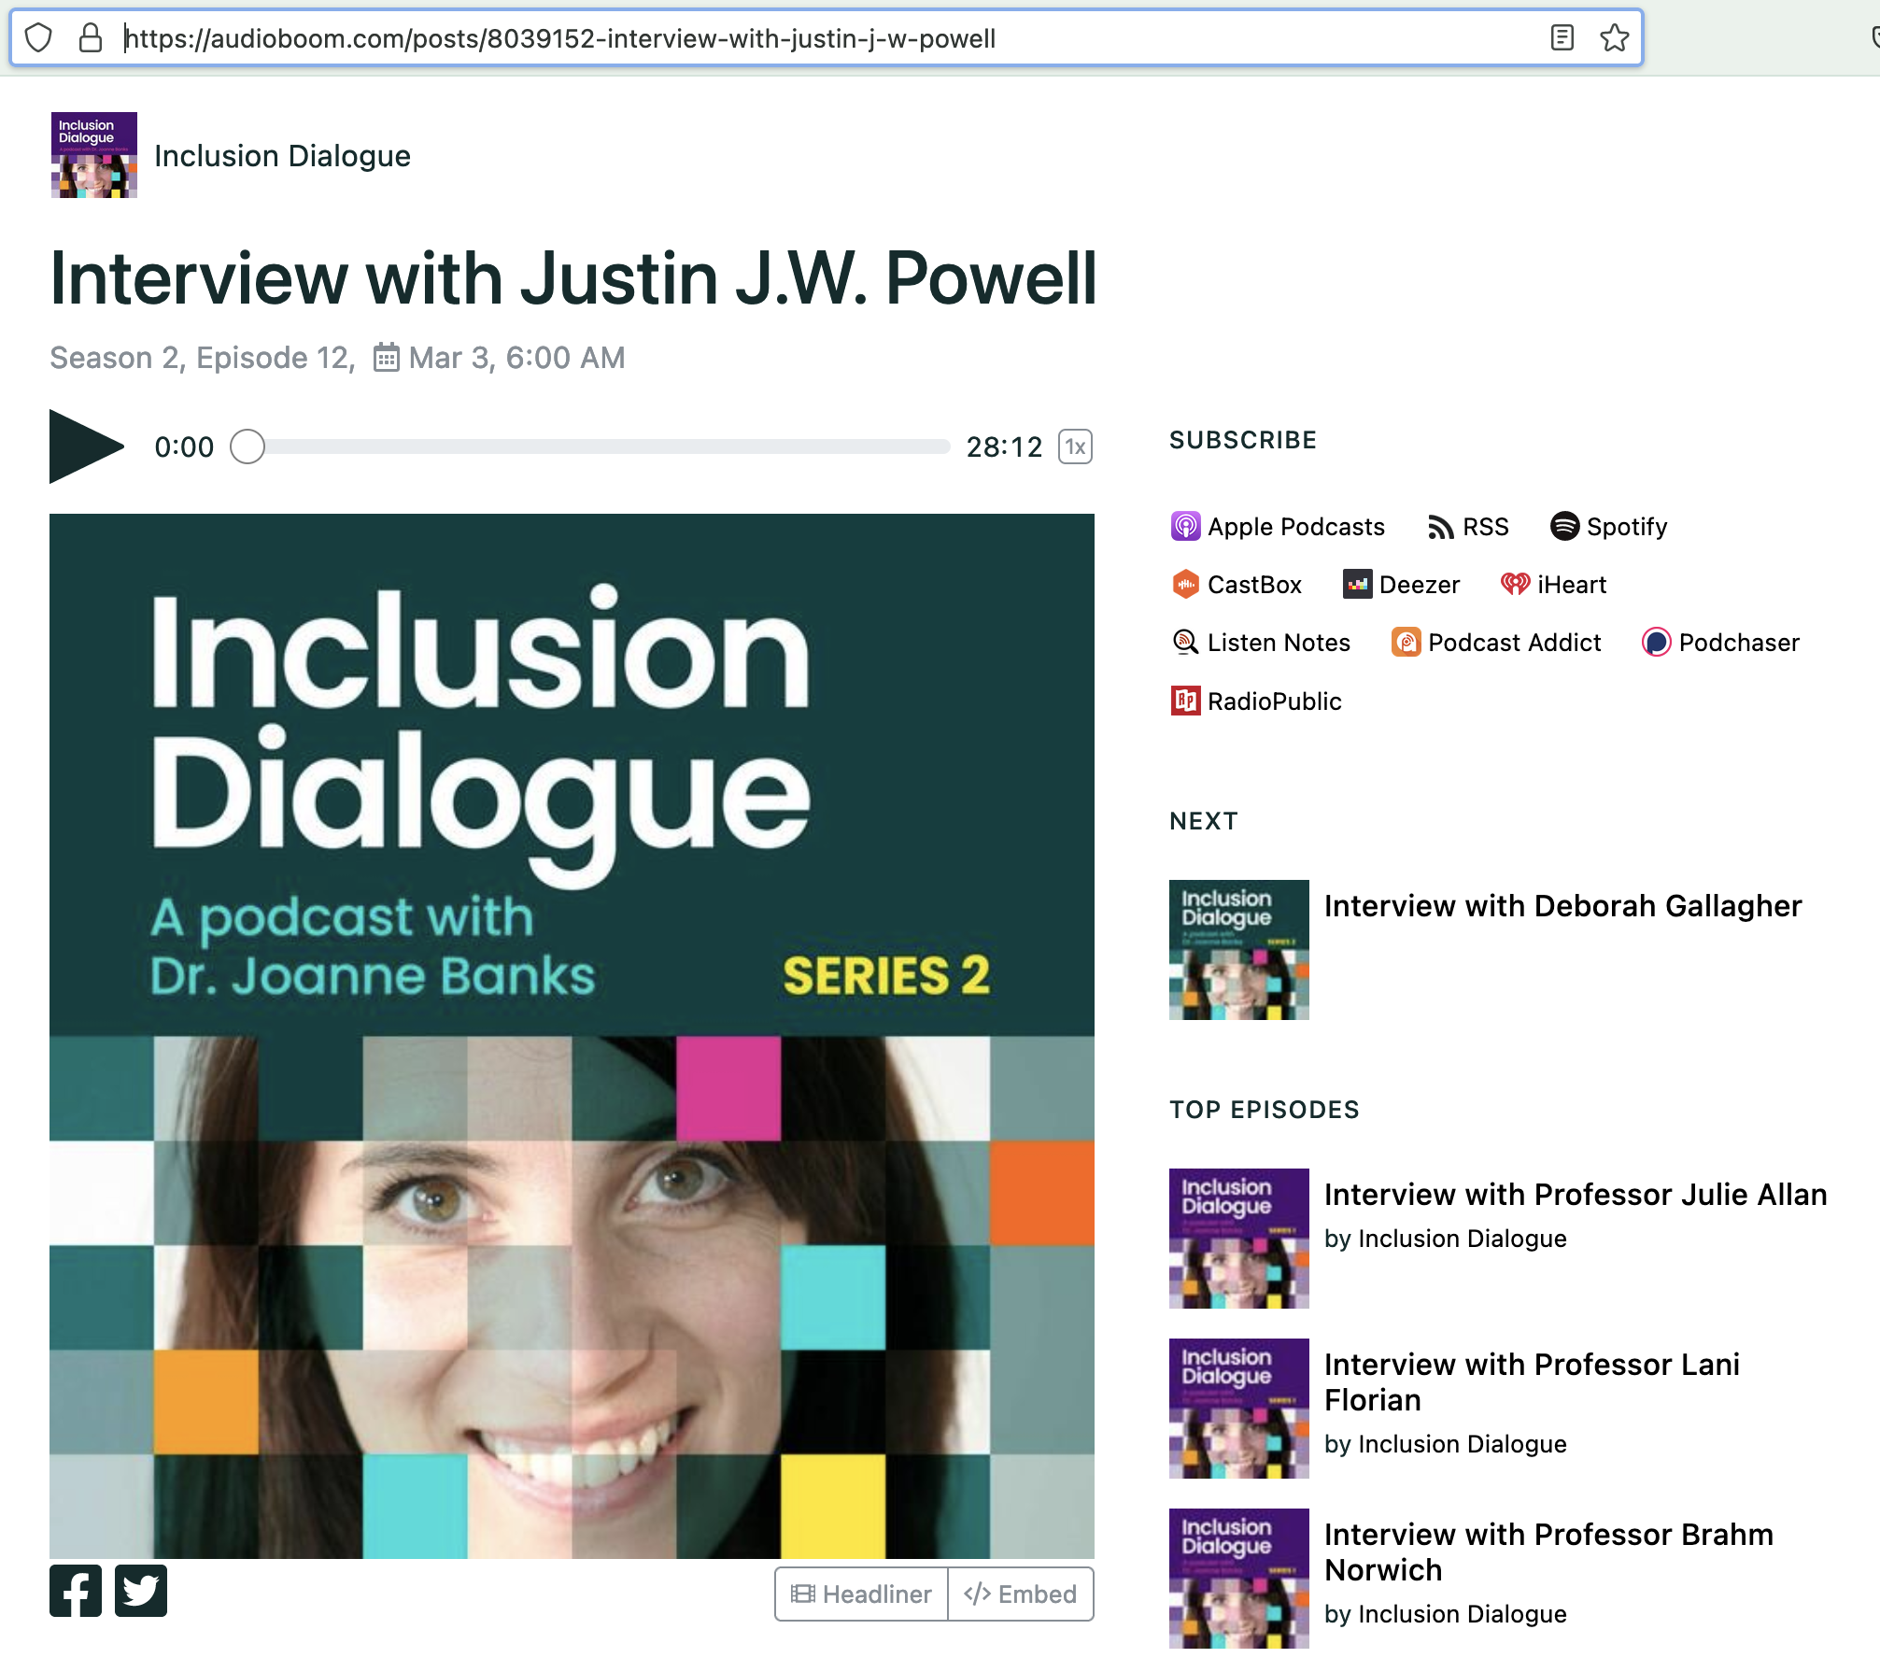Change playback speed from 1x
The height and width of the screenshot is (1672, 1880).
1075,446
